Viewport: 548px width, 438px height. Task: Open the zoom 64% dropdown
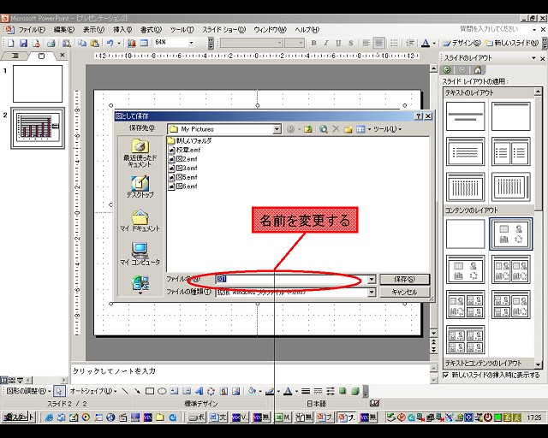click(x=191, y=43)
